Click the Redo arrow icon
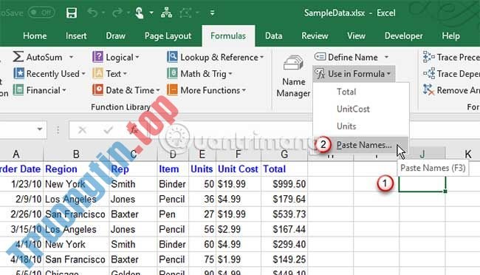 pos(117,13)
